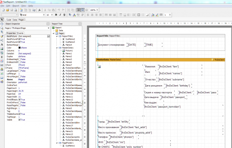Select the hand tool in the left toolbar
The height and width of the screenshot is (148, 232).
tap(2, 24)
